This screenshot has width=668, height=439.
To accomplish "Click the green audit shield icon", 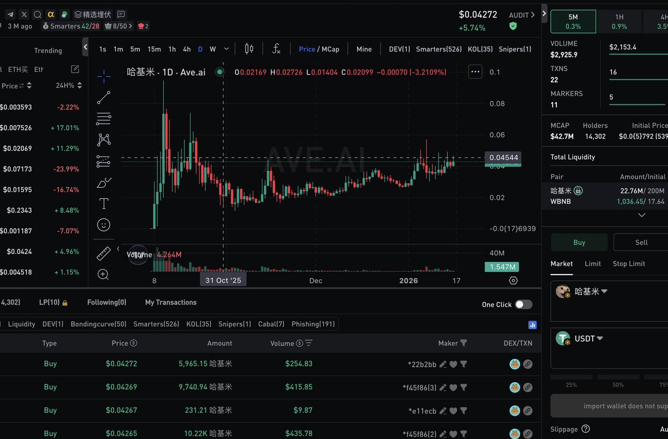I will [x=513, y=26].
